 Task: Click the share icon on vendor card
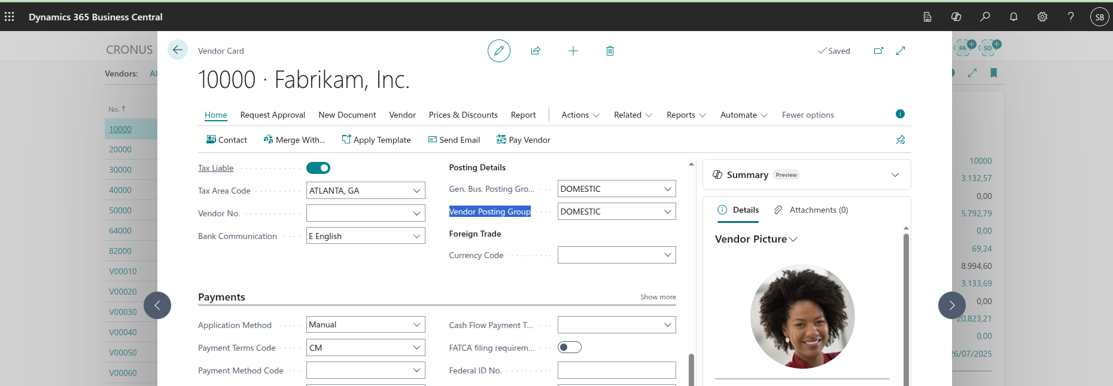536,51
